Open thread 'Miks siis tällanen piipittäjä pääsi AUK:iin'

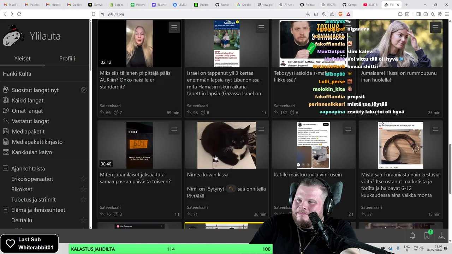(x=136, y=80)
